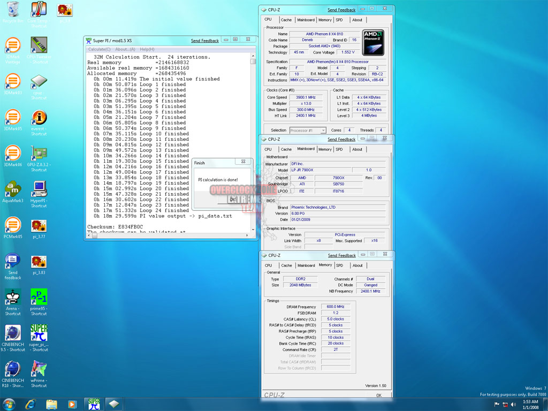Open CINEBENCH R10 shortcut icon

tap(13, 374)
